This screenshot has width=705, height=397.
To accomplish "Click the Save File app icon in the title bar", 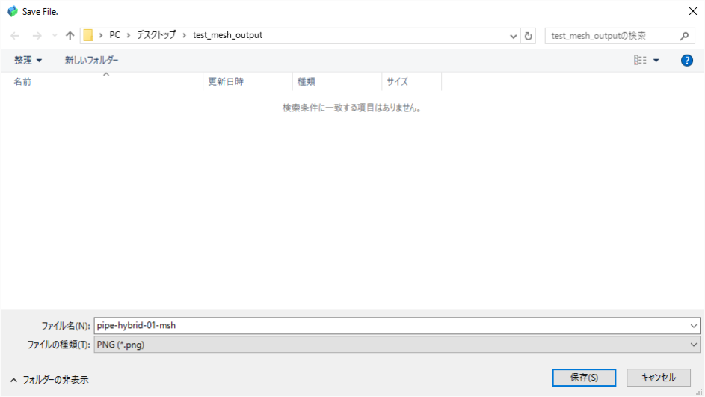I will [x=13, y=12].
